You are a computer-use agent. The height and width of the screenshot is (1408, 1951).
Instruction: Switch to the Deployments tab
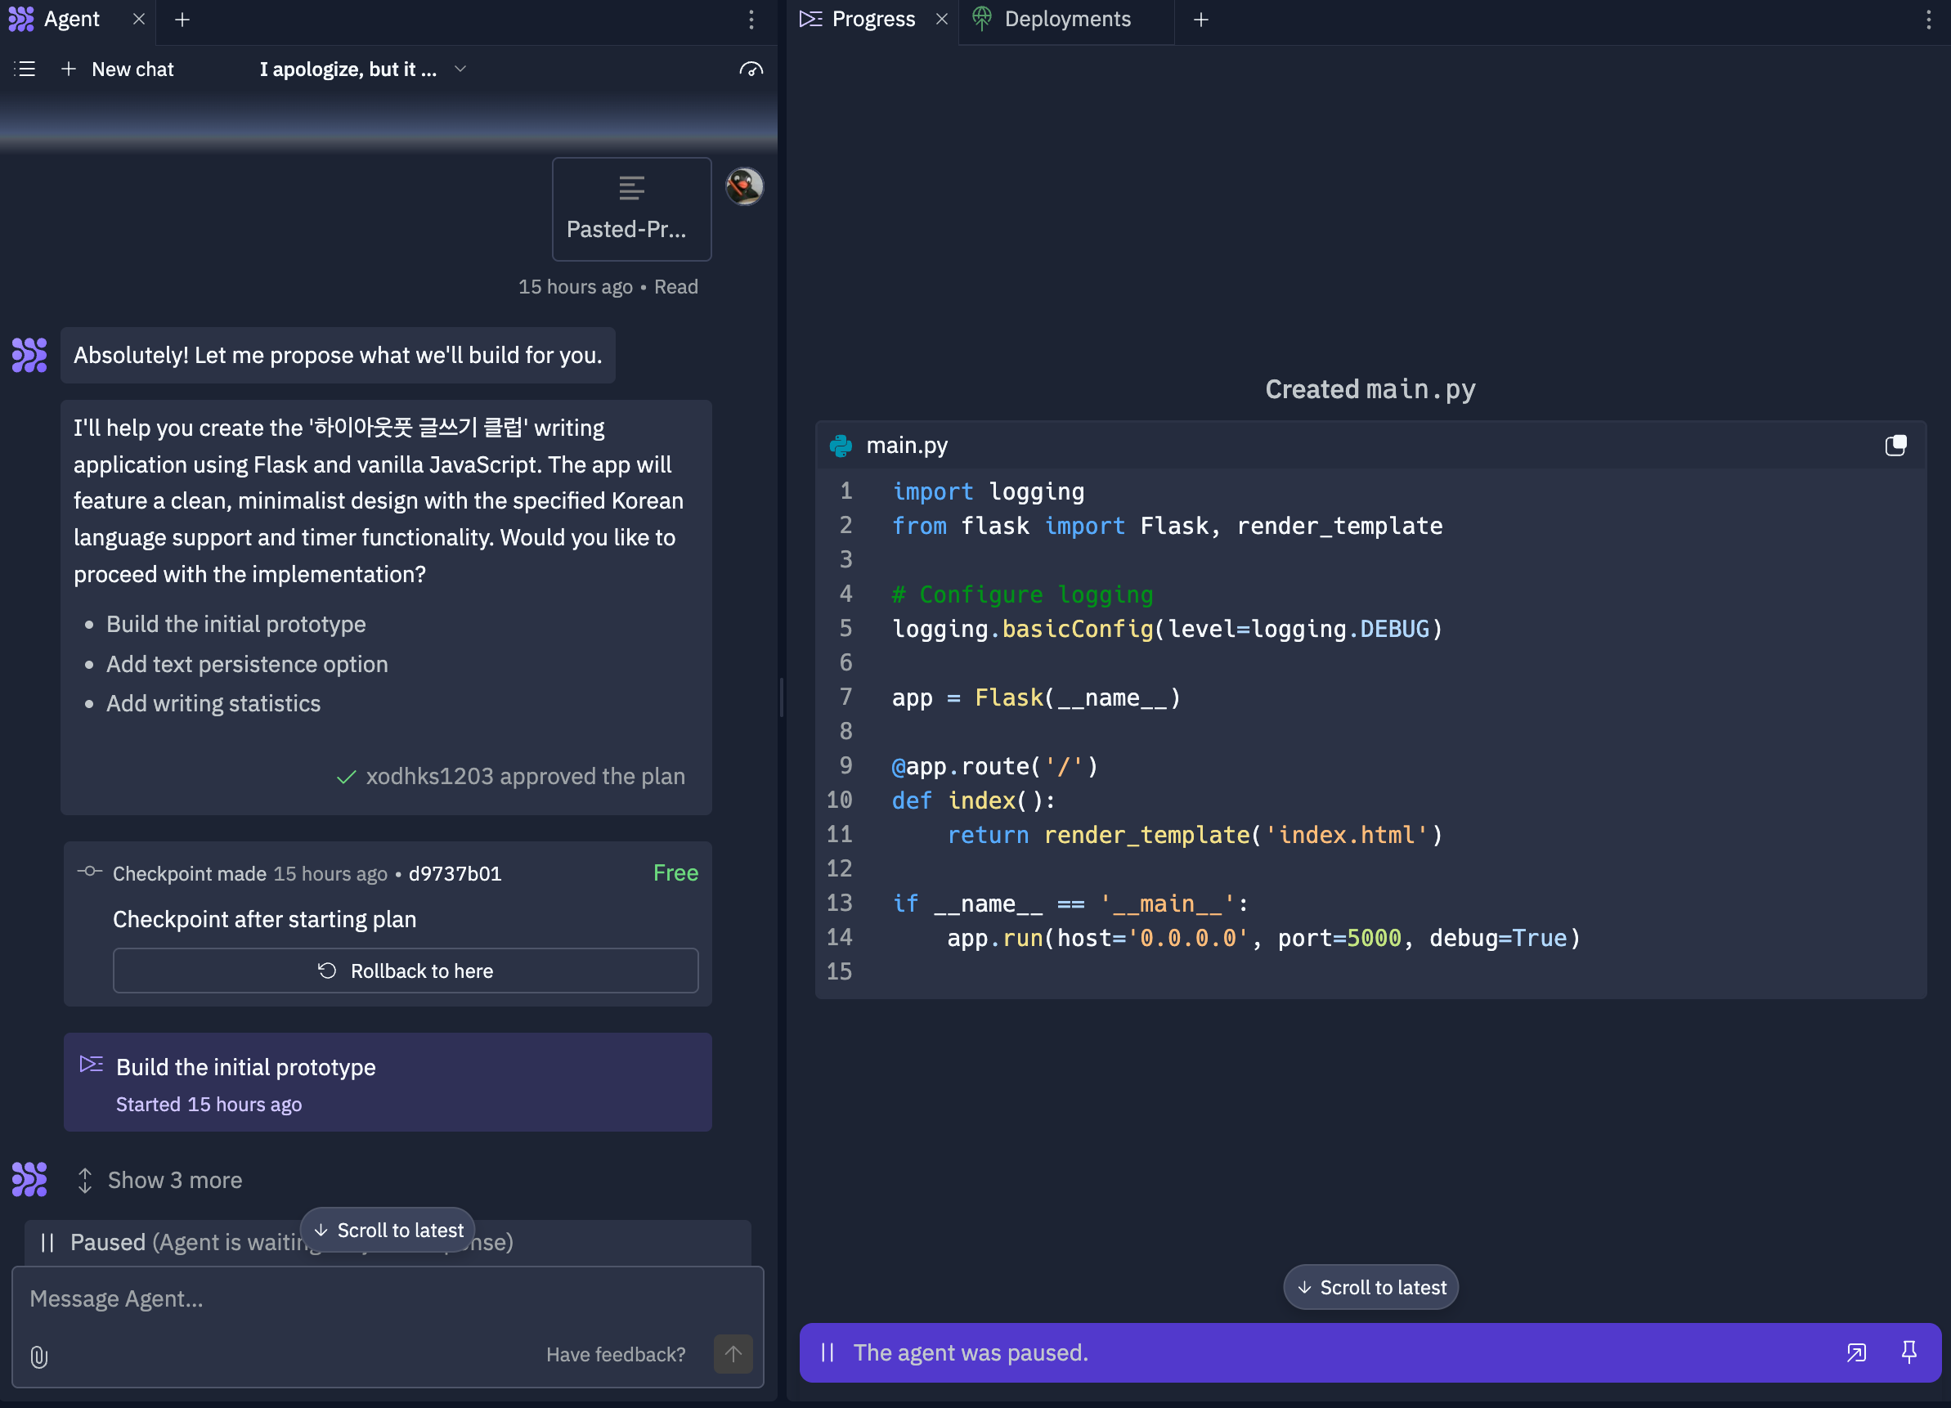point(1065,19)
